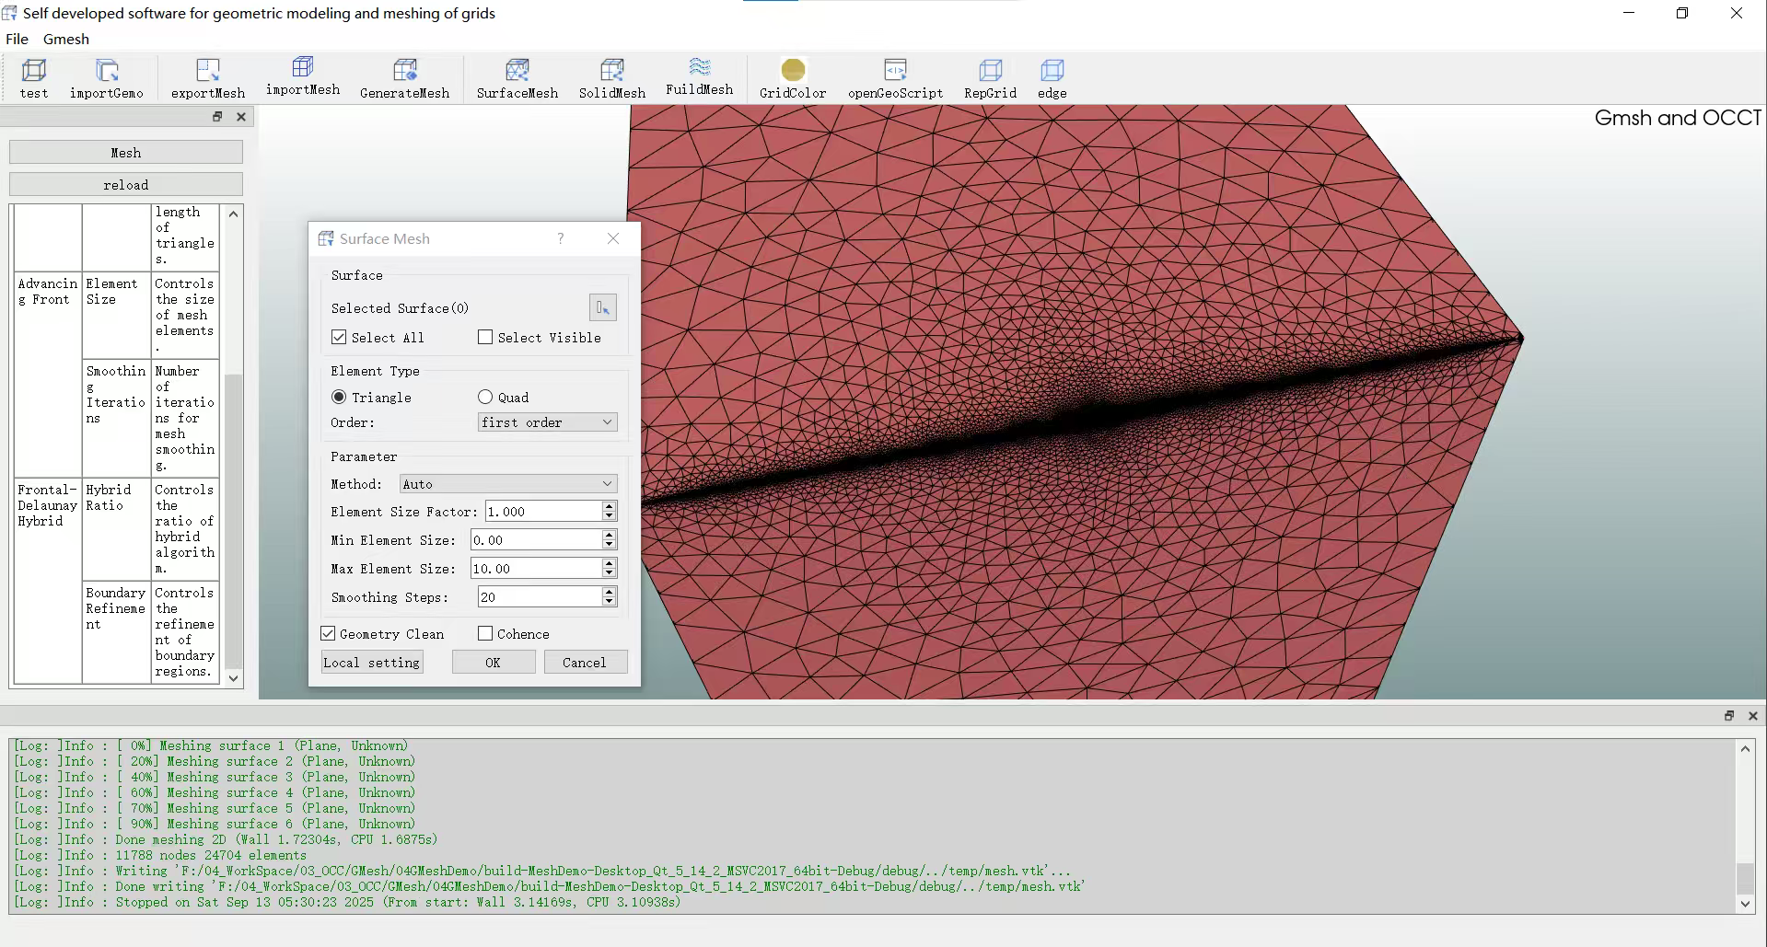Open the GenerateMesh tool
The height and width of the screenshot is (947, 1767).
click(404, 71)
